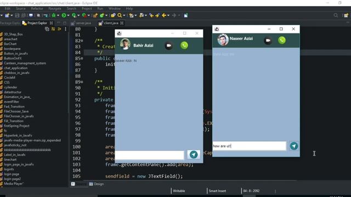The height and width of the screenshot is (197, 351).
Task: Switch to the Design tab below editor
Action: click(x=97, y=184)
